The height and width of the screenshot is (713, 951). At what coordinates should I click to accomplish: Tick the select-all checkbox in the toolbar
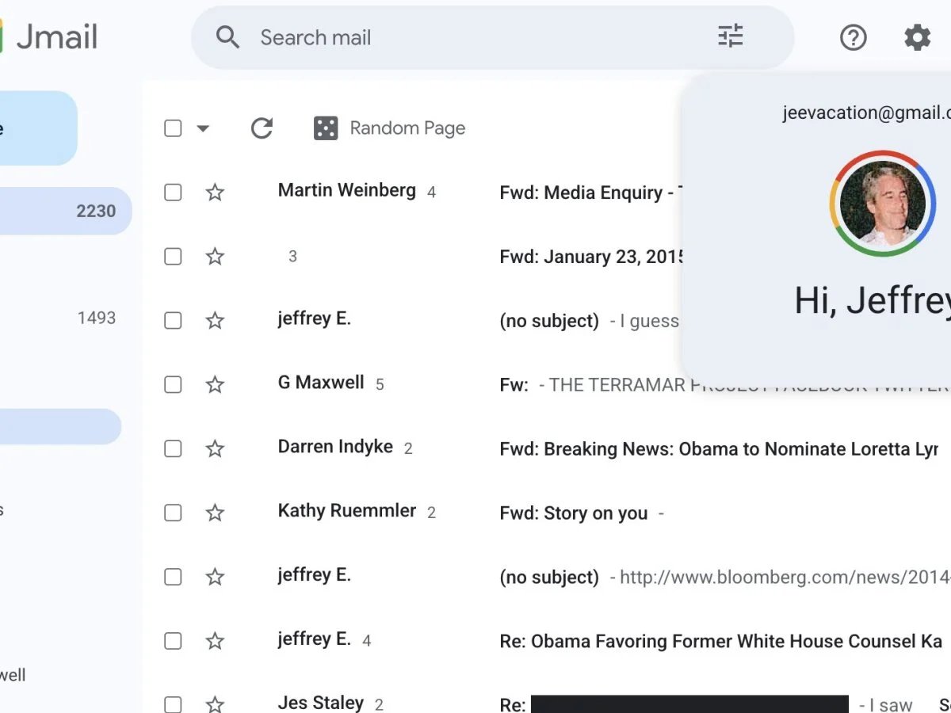173,128
